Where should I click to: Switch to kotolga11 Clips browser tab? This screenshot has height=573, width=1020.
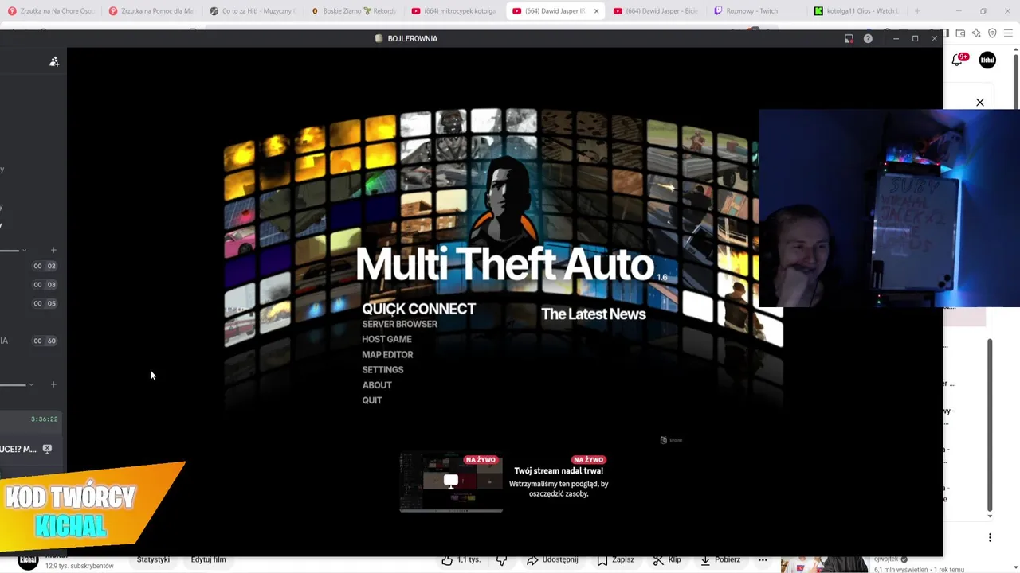(x=857, y=11)
